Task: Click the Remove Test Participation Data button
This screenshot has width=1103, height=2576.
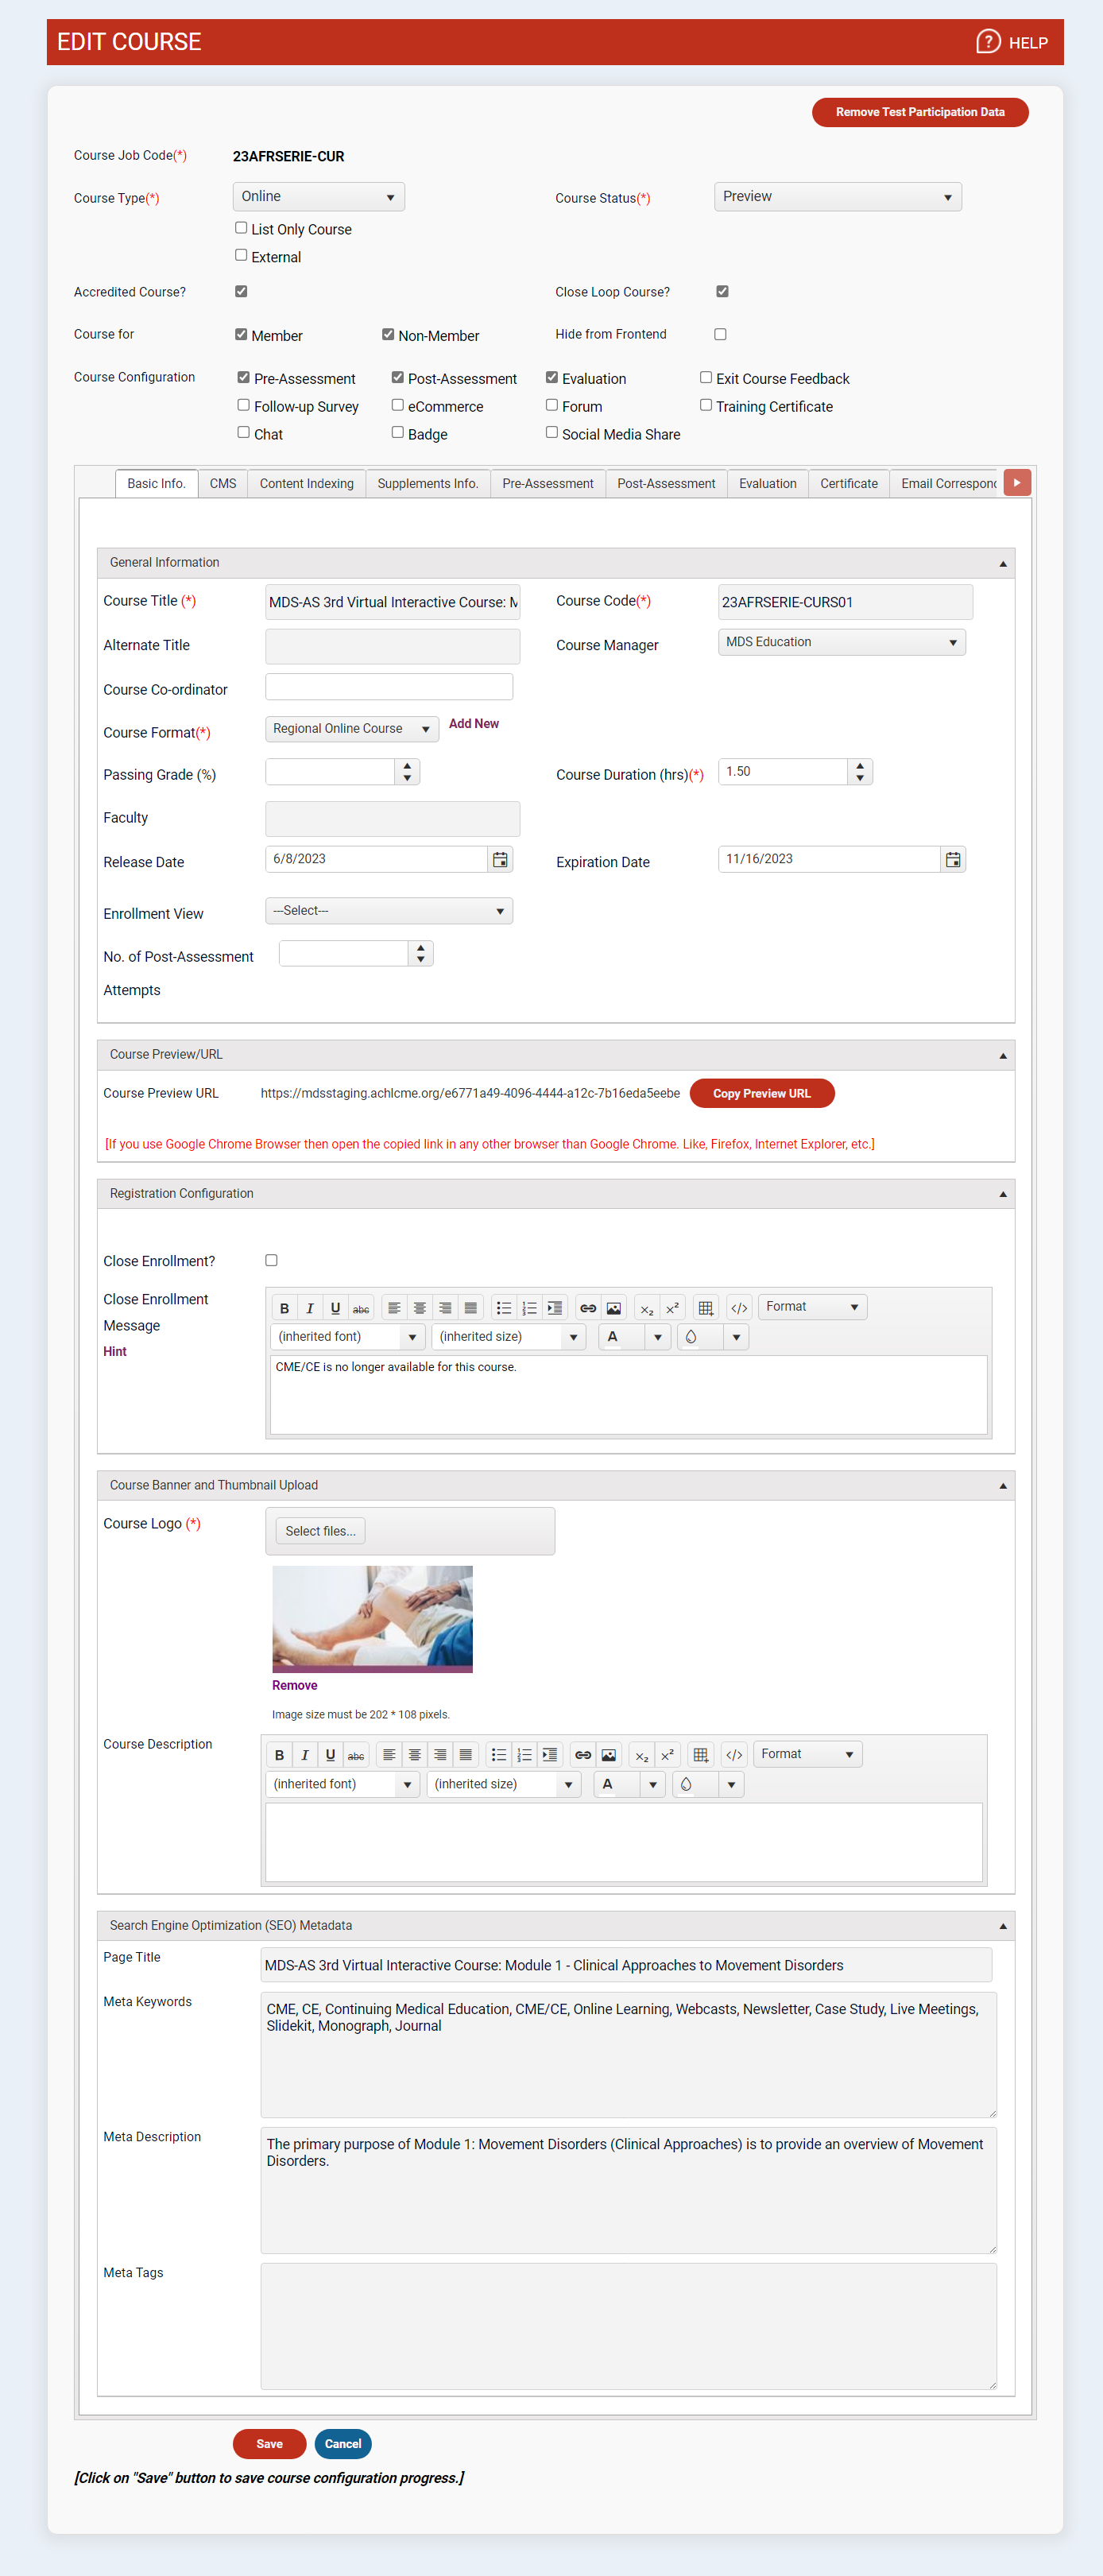Action: tap(919, 112)
